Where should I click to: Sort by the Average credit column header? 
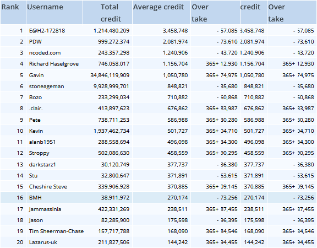click(158, 7)
